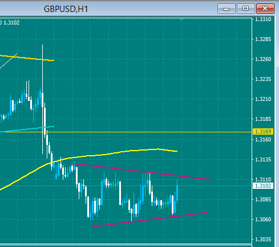Click the 1.3110 price scale label
The width and height of the screenshot is (279, 247).
click(263, 180)
